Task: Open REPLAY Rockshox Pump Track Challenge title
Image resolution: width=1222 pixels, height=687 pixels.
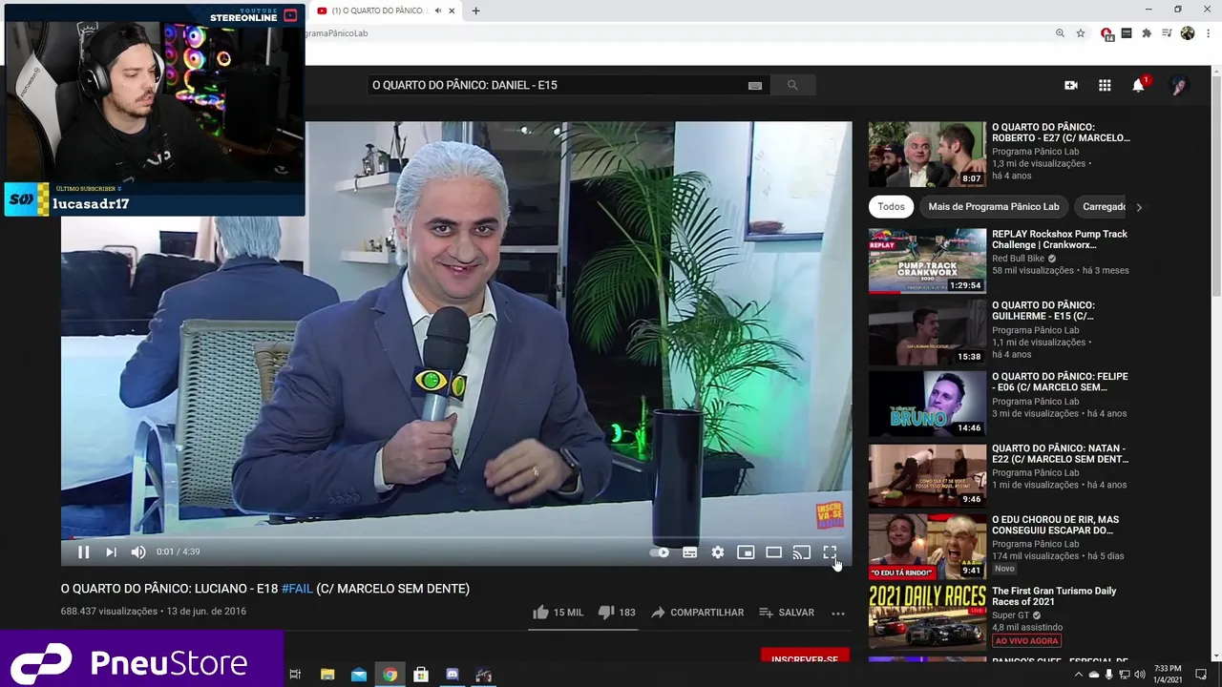Action: pos(1060,239)
